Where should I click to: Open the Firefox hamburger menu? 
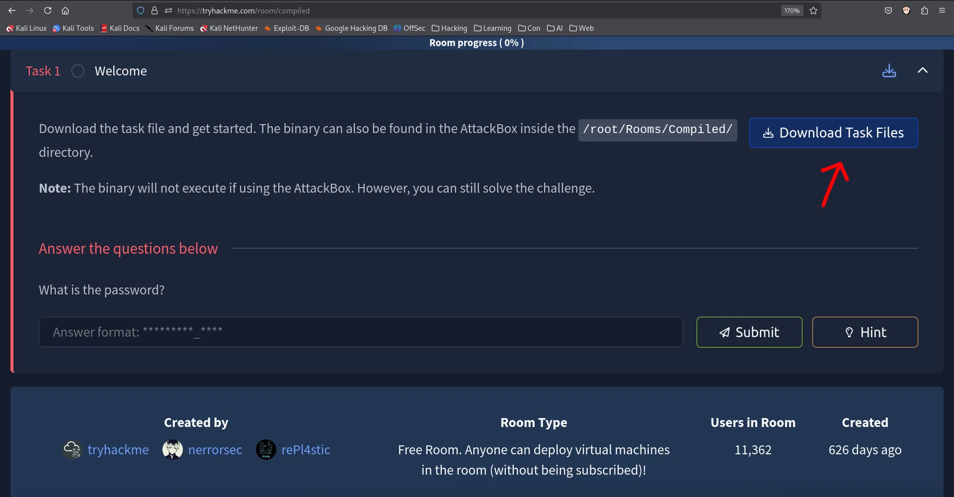pyautogui.click(x=942, y=10)
